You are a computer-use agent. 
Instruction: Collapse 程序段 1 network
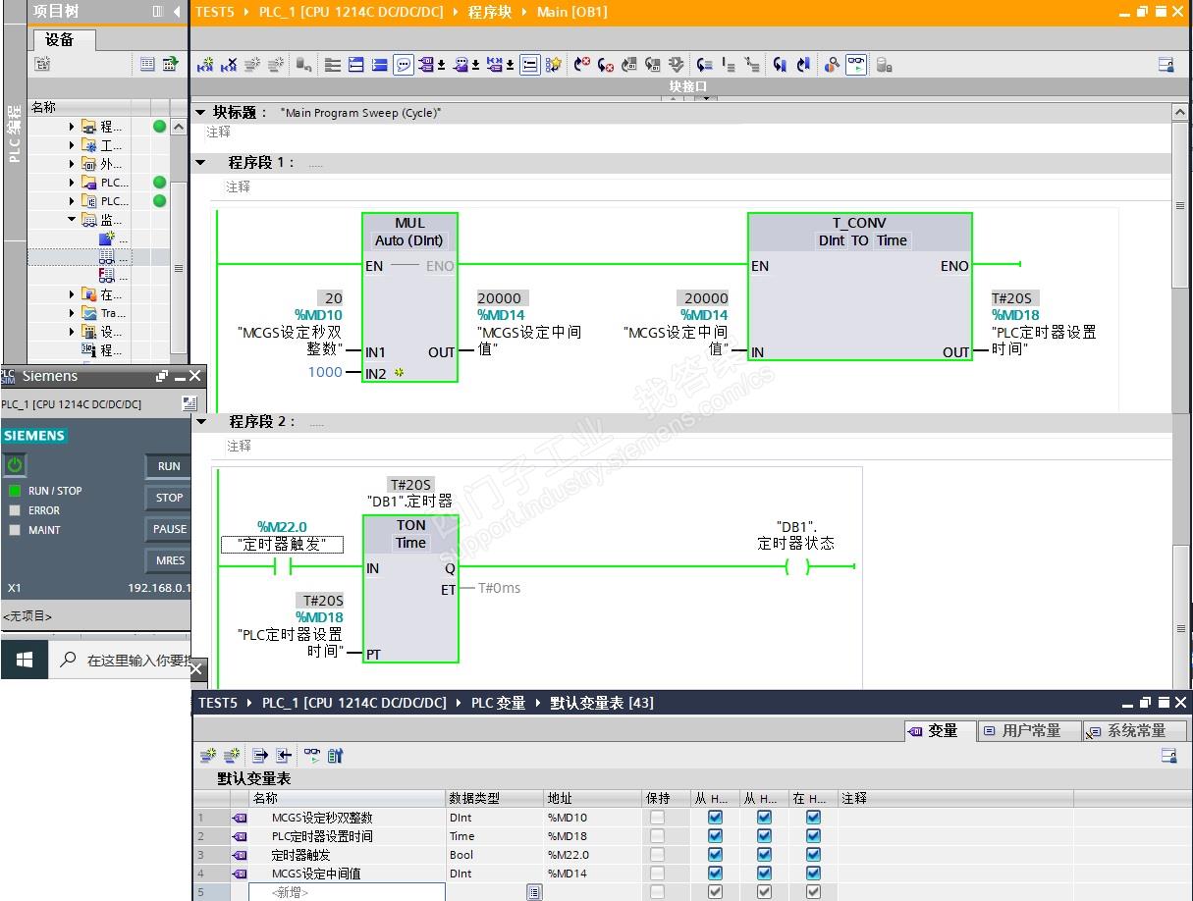[x=200, y=163]
